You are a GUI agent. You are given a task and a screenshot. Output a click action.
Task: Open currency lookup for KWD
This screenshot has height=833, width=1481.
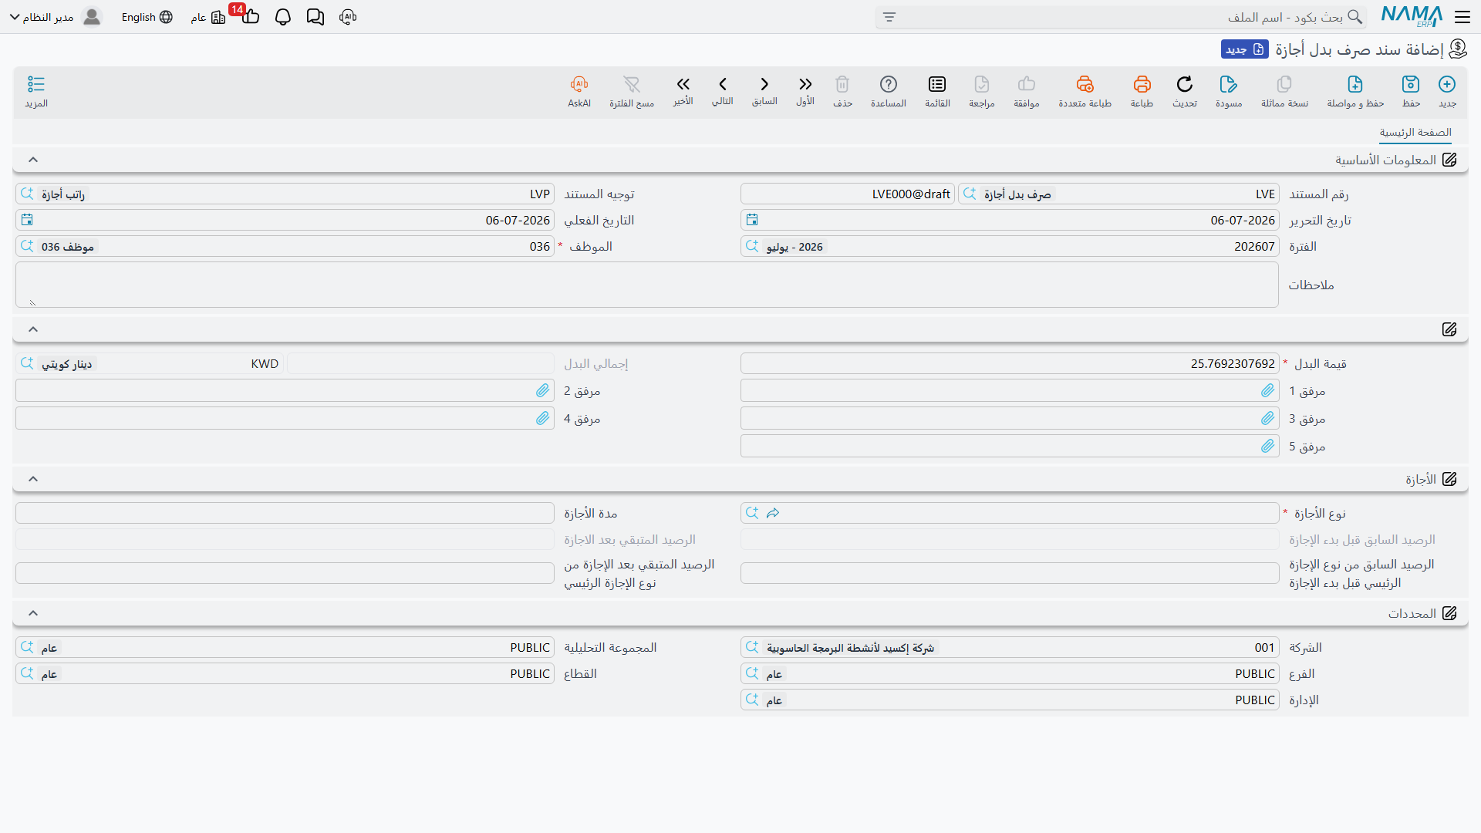pos(27,364)
